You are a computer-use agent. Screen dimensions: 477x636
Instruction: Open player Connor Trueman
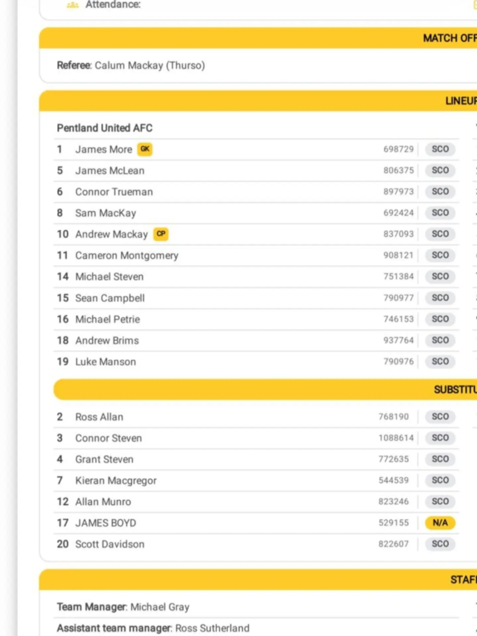coord(114,192)
